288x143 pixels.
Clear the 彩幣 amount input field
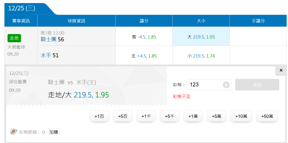[226, 85]
